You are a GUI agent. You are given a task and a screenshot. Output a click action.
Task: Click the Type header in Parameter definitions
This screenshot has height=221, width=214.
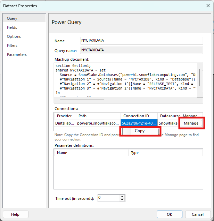(166, 153)
